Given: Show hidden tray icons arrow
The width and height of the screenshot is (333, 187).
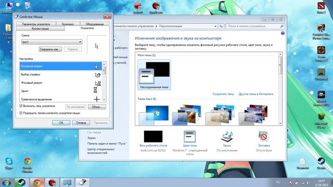Looking at the screenshot, I should 285,183.
